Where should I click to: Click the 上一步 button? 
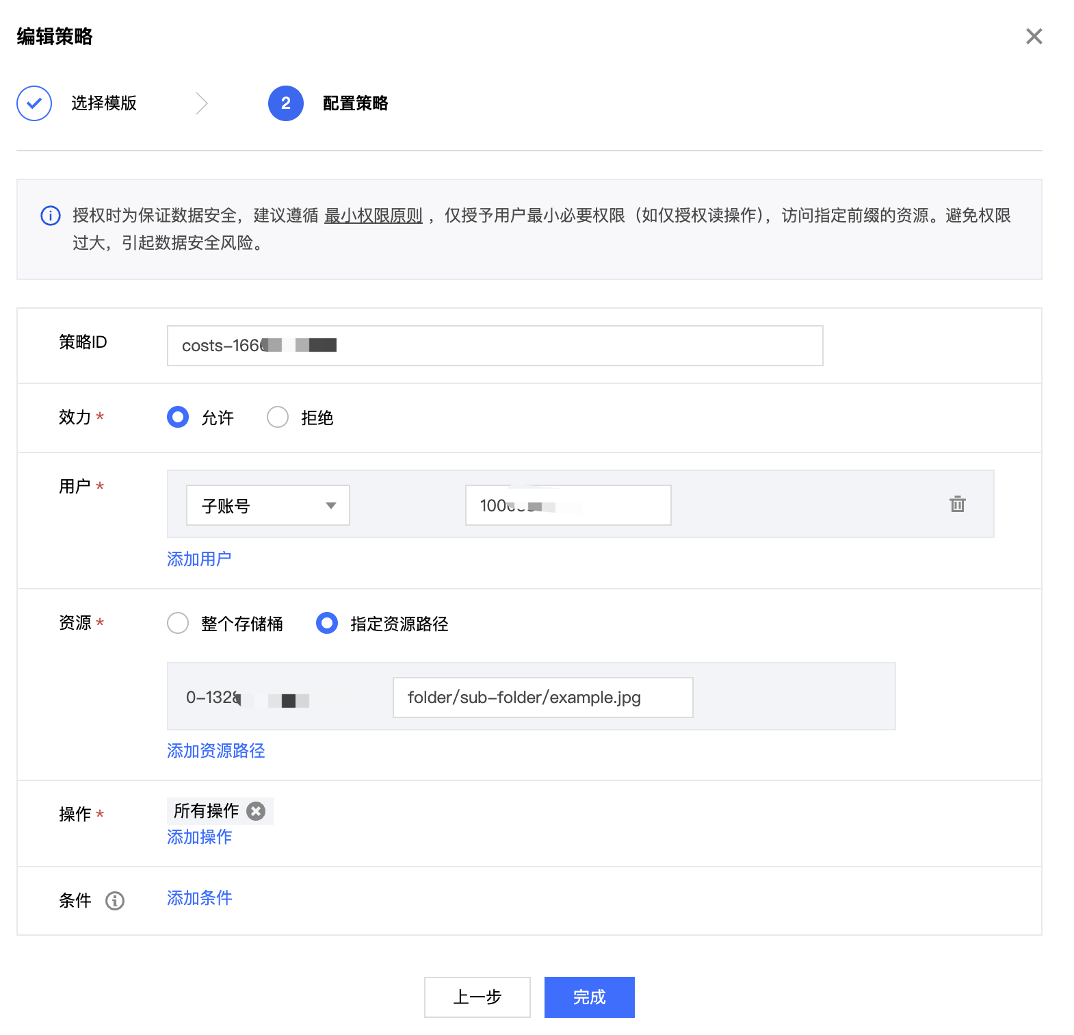477,997
